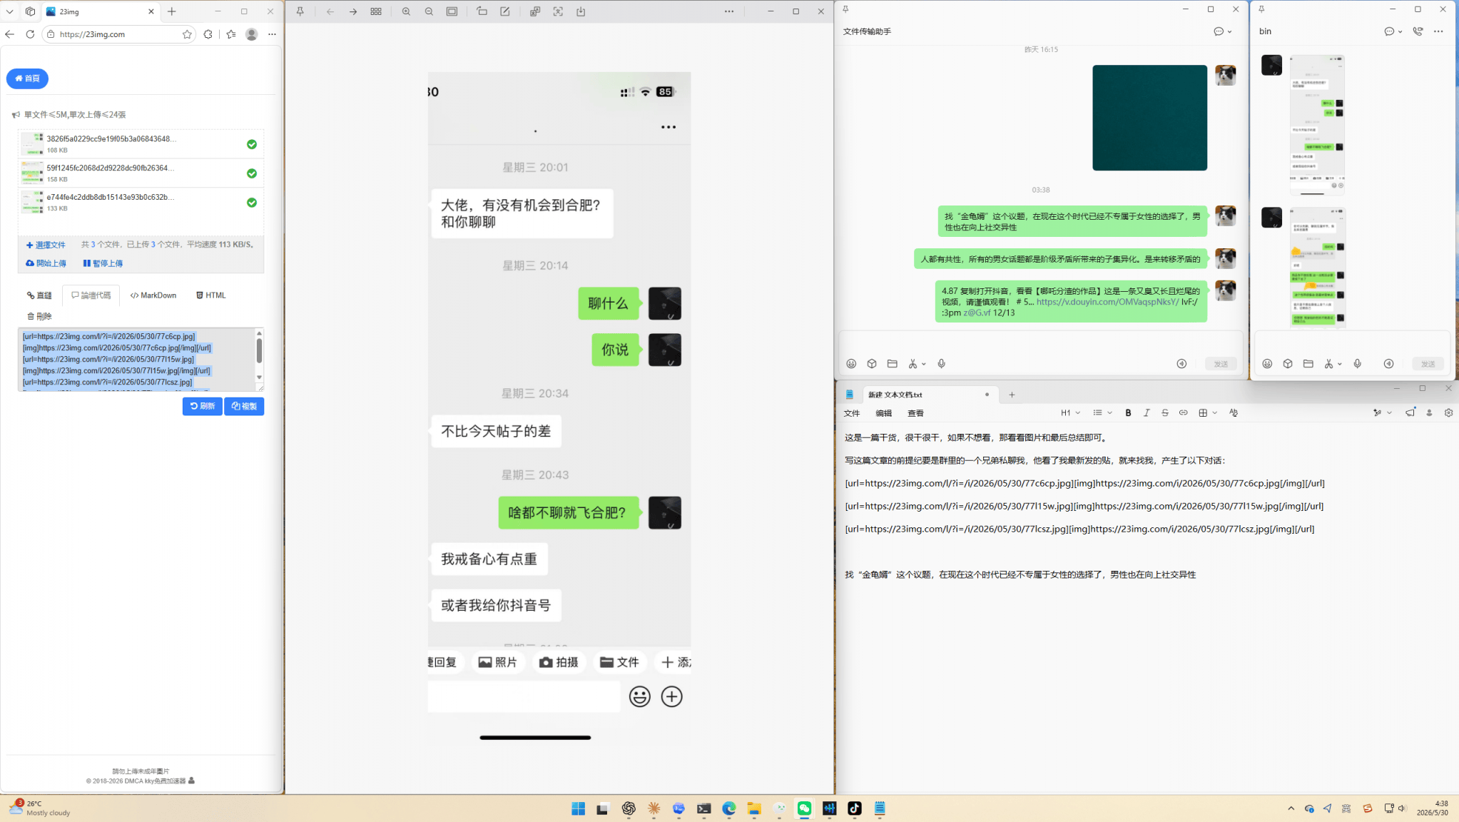Click rotate image icon in viewer toolbar
The height and width of the screenshot is (822, 1459).
point(482,11)
